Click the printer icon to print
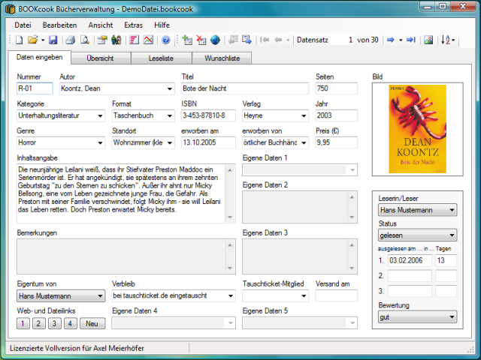This screenshot has height=360, width=481. point(69,40)
